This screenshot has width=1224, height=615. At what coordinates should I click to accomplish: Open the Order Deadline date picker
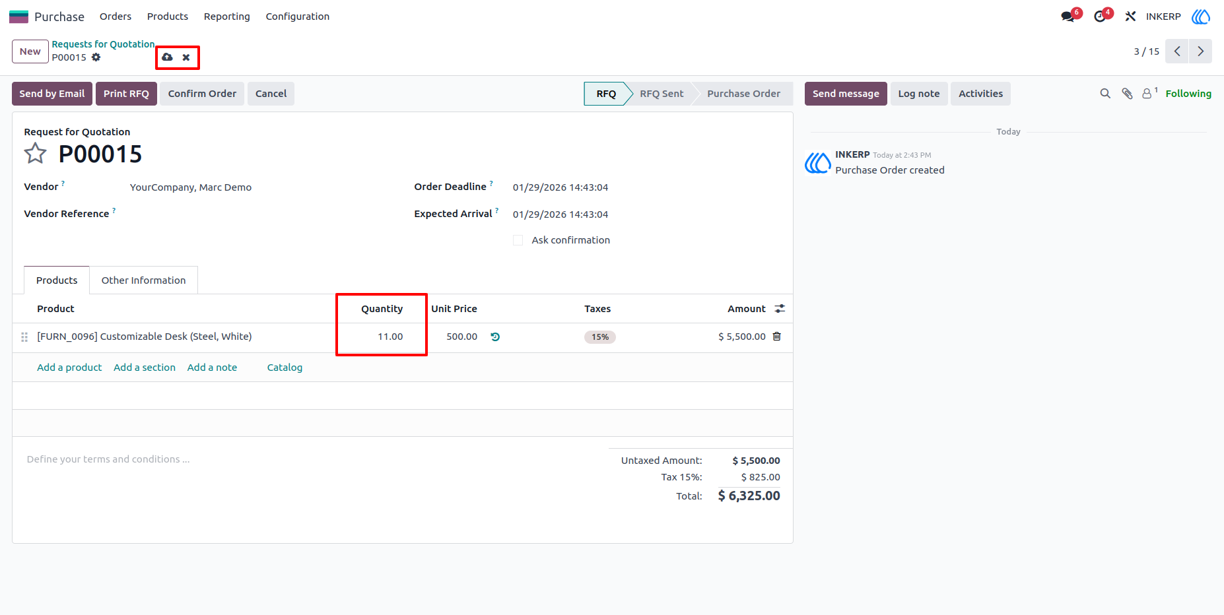point(561,187)
